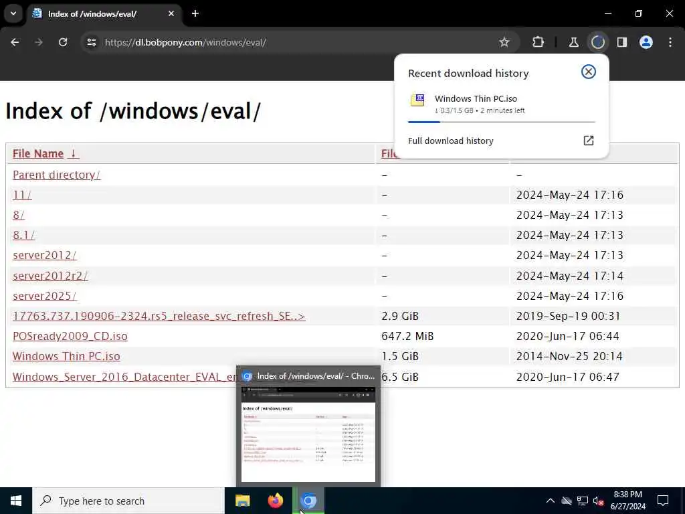Open Chrome three-dot menu
The image size is (685, 514).
670,42
